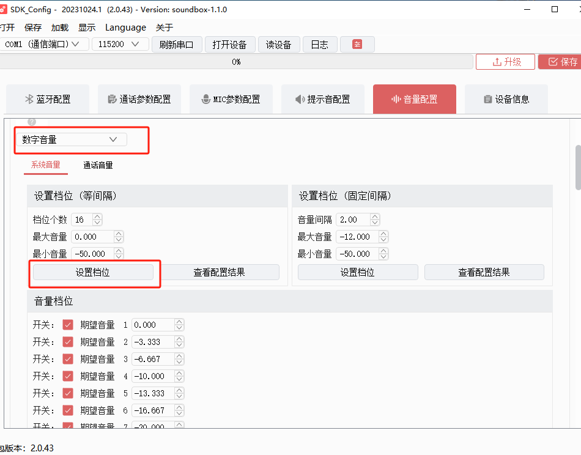The image size is (581, 455).
Task: Click the gray question mark help icon
Action: pos(32,122)
